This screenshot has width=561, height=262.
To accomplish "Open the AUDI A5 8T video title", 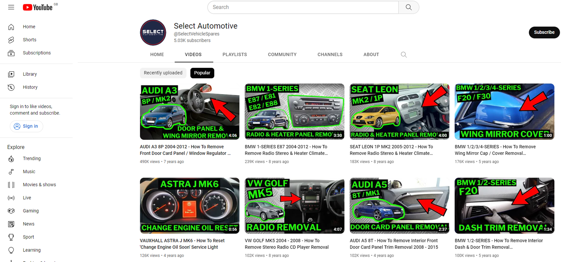I will 394,244.
